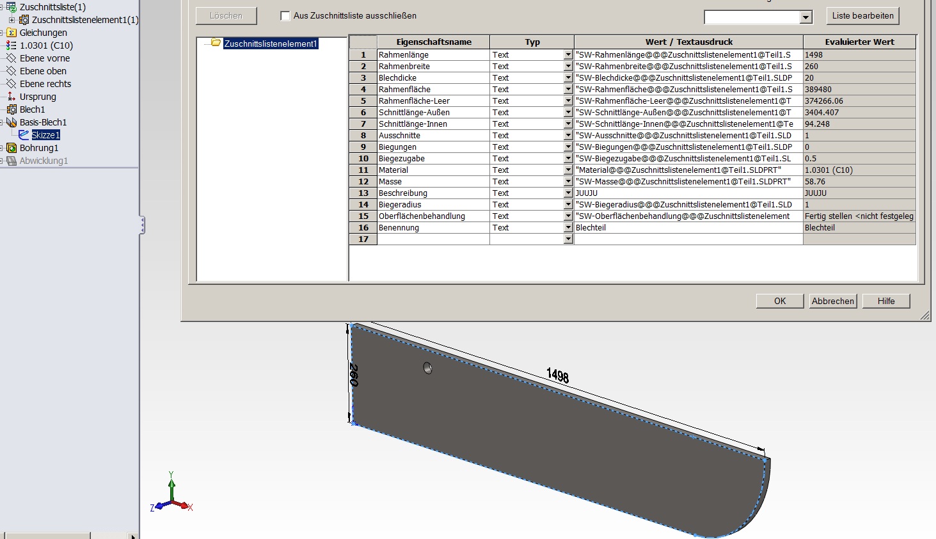Image resolution: width=936 pixels, height=539 pixels.
Task: Select Gleichungen in the feature tree
Action: point(44,33)
